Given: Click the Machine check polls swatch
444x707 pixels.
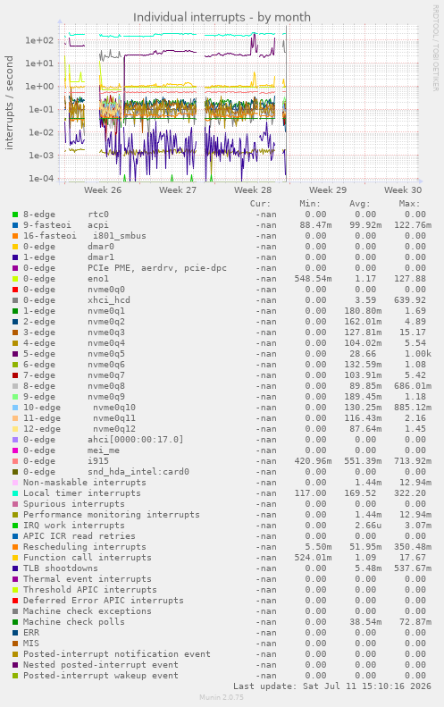Looking at the screenshot, I should pyautogui.click(x=15, y=622).
